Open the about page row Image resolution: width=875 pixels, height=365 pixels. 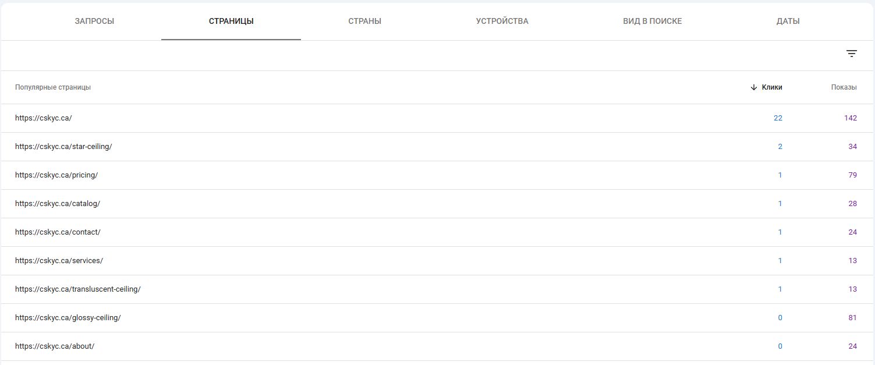pyautogui.click(x=437, y=346)
